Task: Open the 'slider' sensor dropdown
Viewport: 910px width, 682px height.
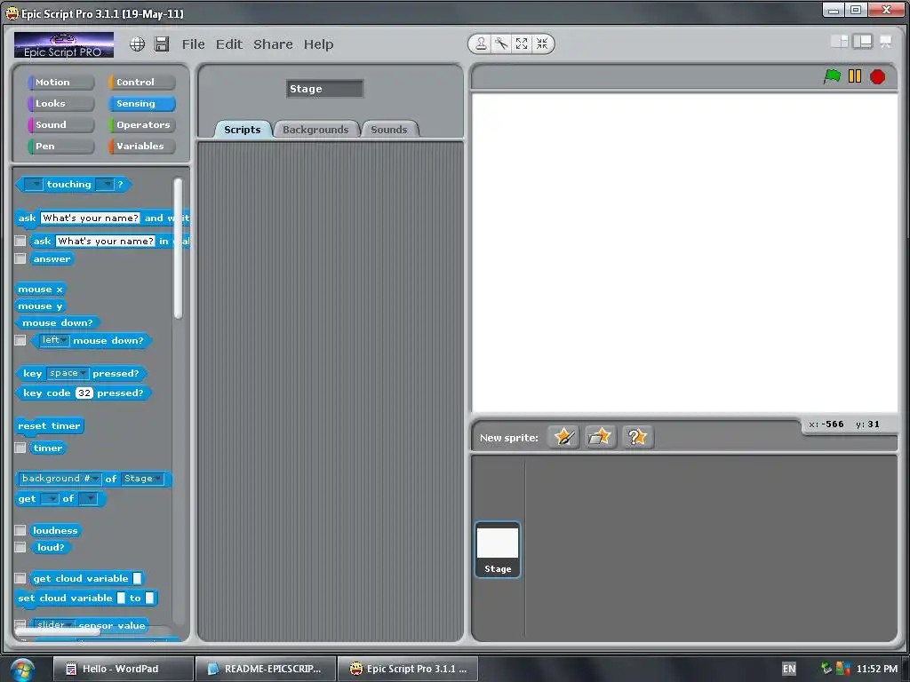Action: [54, 624]
